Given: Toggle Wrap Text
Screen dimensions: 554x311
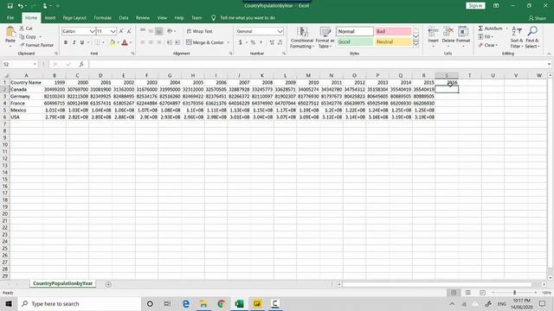Looking at the screenshot, I should pos(199,31).
